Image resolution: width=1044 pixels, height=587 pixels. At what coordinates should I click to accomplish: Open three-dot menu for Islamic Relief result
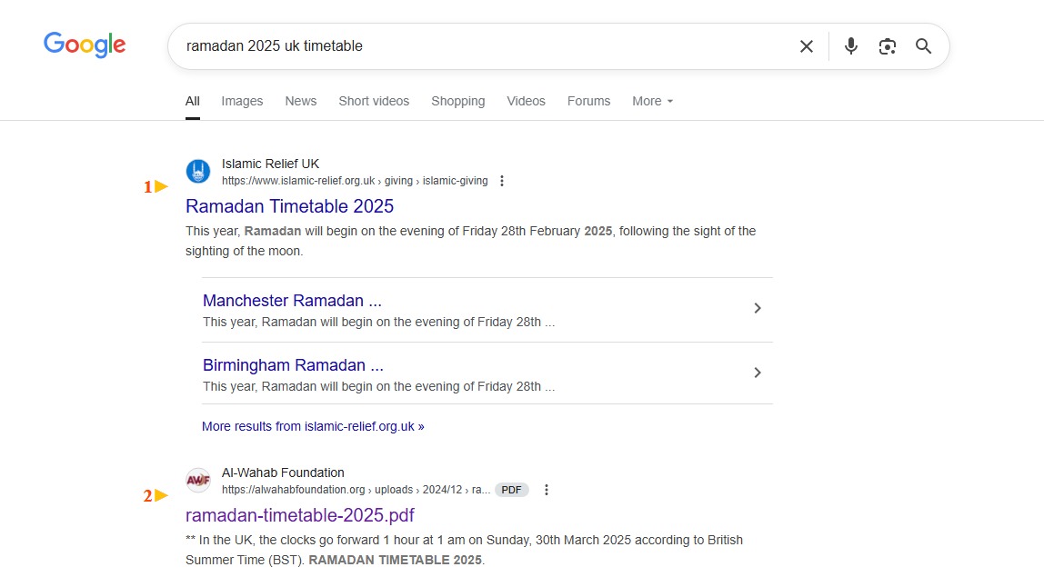tap(501, 181)
